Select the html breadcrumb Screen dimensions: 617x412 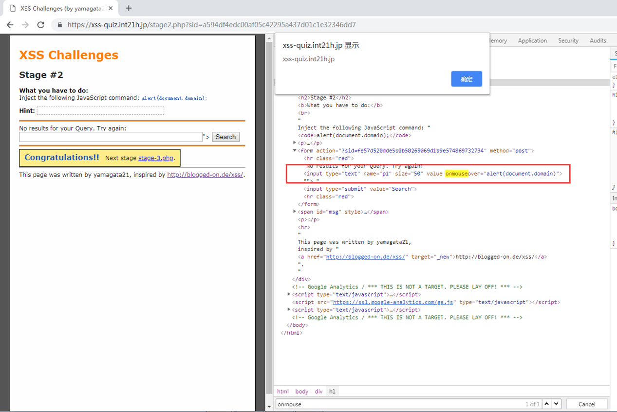pyautogui.click(x=283, y=392)
